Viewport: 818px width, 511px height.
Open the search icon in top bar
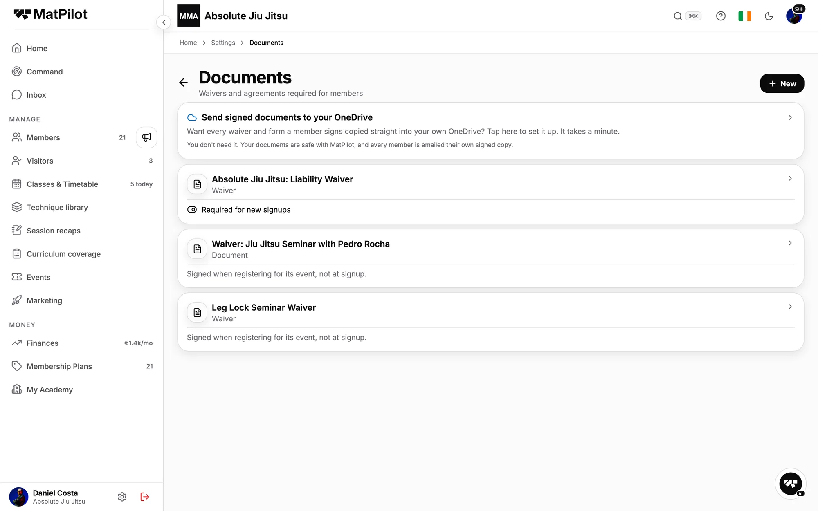(x=678, y=16)
